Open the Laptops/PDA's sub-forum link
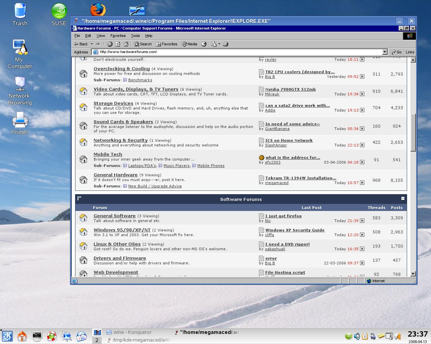The width and height of the screenshot is (431, 344). pos(142,166)
